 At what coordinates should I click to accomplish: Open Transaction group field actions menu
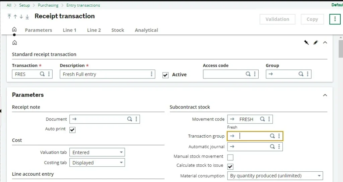pos(279,136)
